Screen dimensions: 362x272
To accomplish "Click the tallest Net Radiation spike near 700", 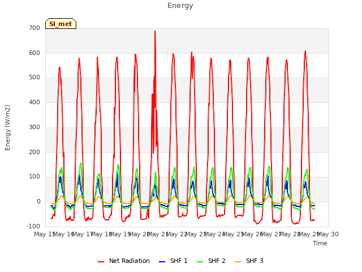I will 155,32.
